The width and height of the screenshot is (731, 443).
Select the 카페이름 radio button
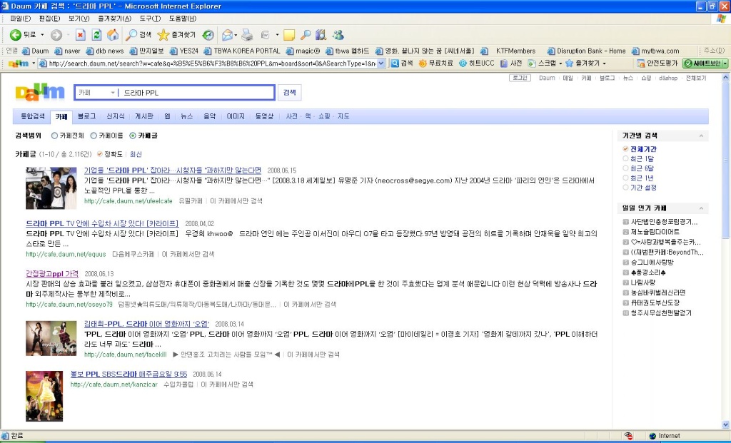click(94, 136)
